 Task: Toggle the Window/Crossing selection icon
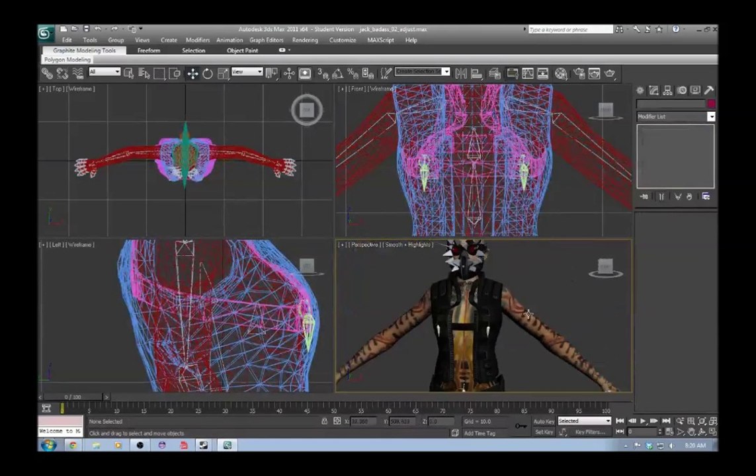pos(175,73)
